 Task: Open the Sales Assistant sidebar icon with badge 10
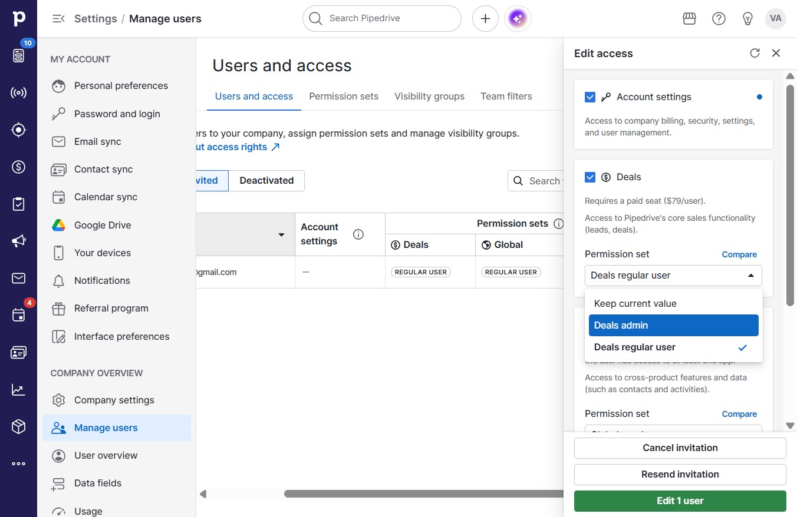click(19, 55)
